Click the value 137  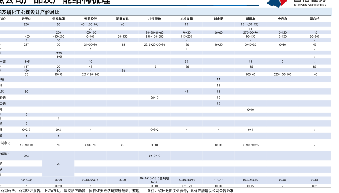pos(26,67)
